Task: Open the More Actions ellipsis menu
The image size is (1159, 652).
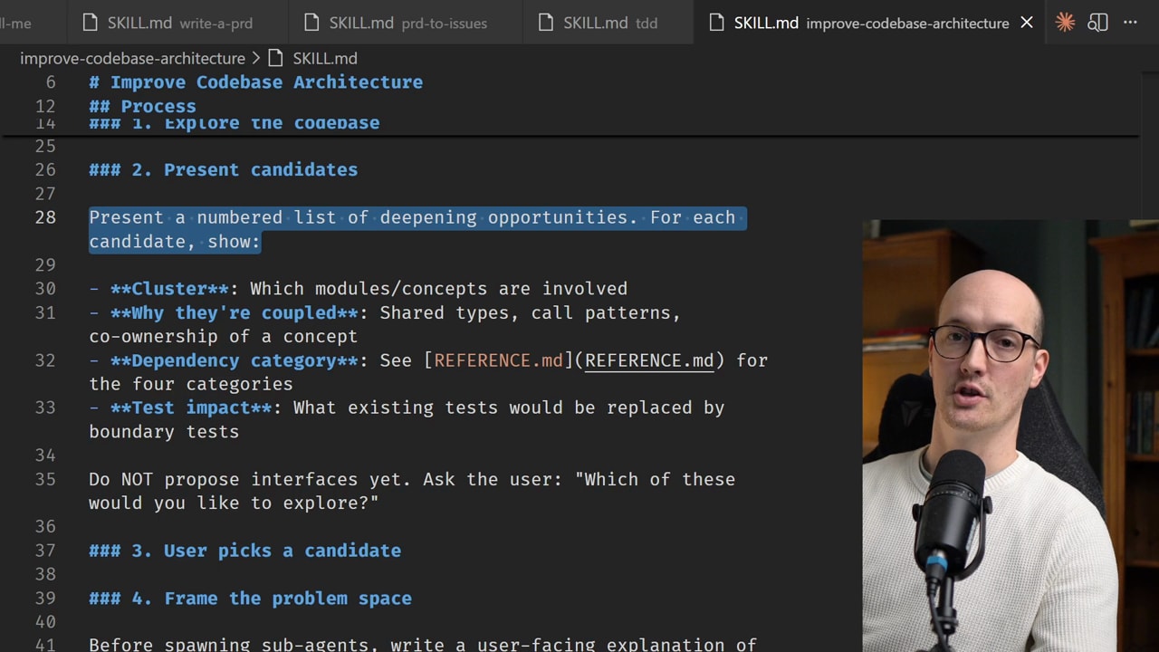Action: click(x=1130, y=23)
